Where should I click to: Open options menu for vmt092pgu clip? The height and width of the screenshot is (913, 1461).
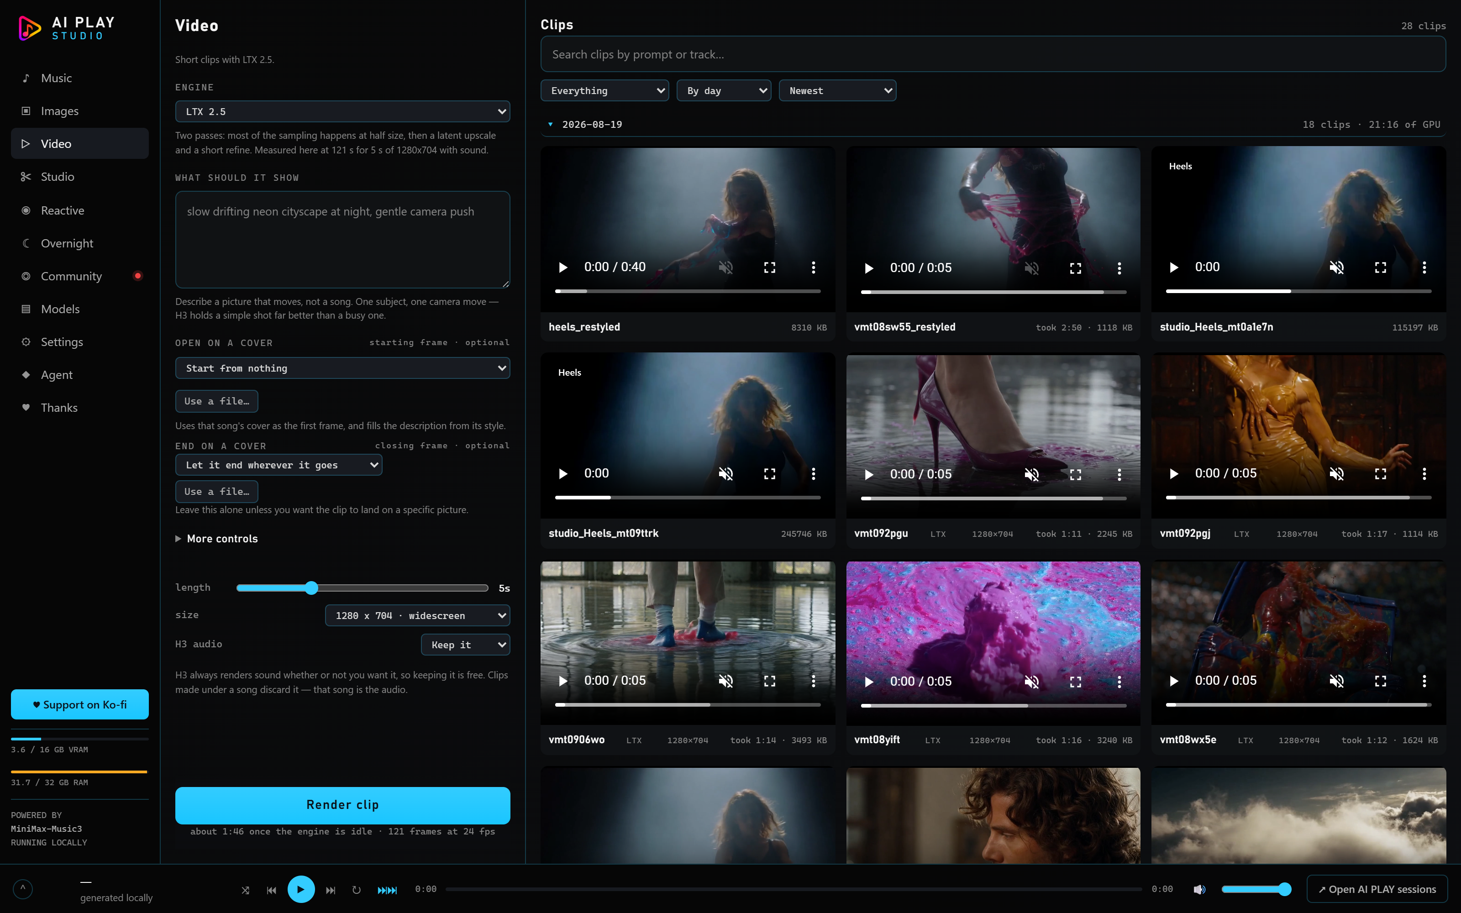point(1119,475)
